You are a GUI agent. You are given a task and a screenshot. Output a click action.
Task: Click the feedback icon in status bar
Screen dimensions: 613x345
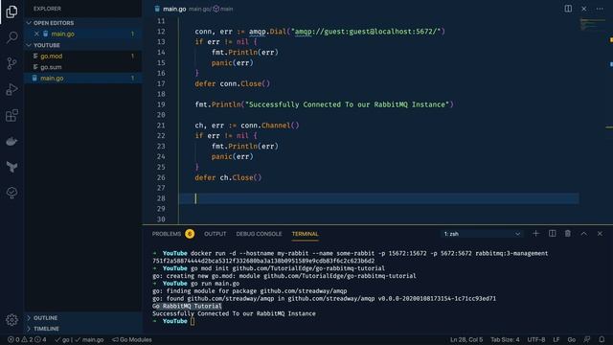click(587, 339)
